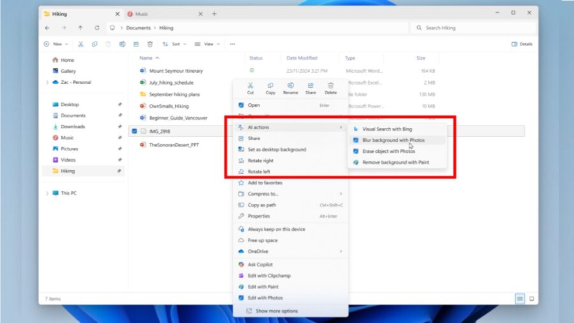
Task: Click the Cut icon in context menu
Action: 251,85
